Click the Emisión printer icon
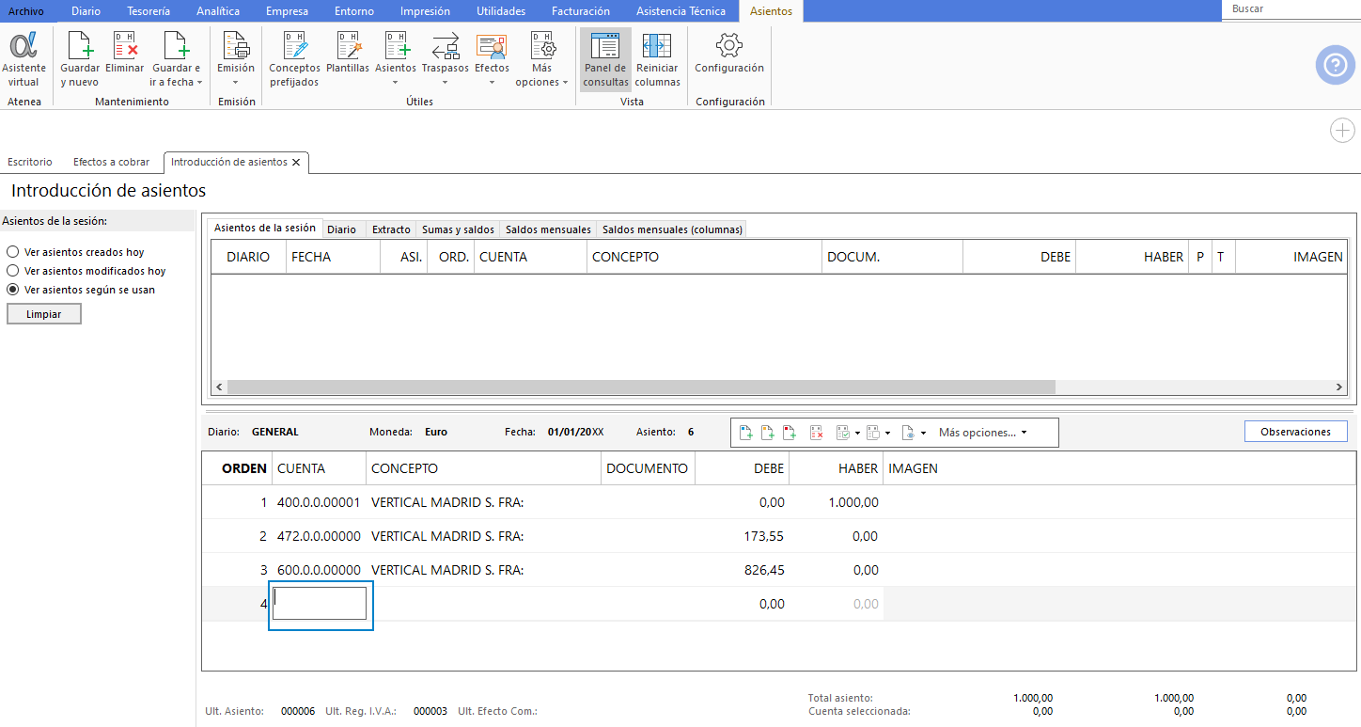Image resolution: width=1361 pixels, height=727 pixels. 236,45
